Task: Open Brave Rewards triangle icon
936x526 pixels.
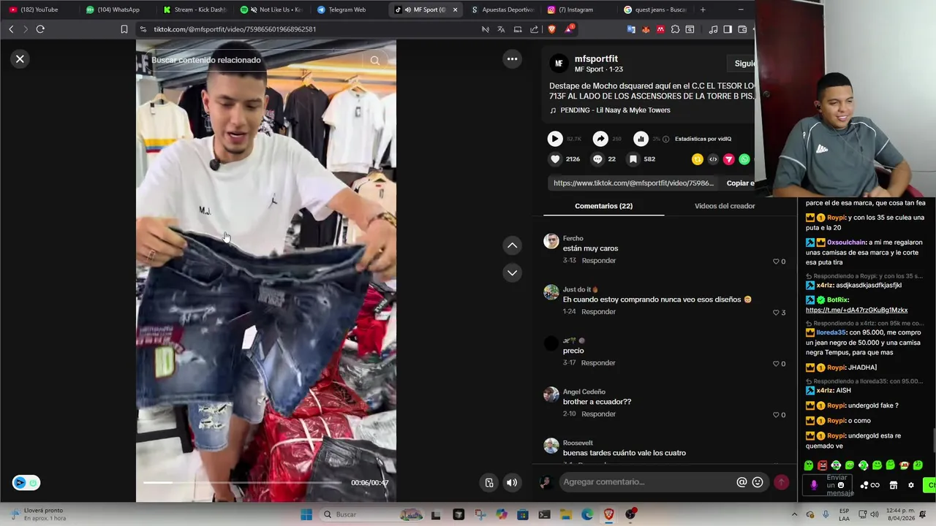Action: point(568,29)
